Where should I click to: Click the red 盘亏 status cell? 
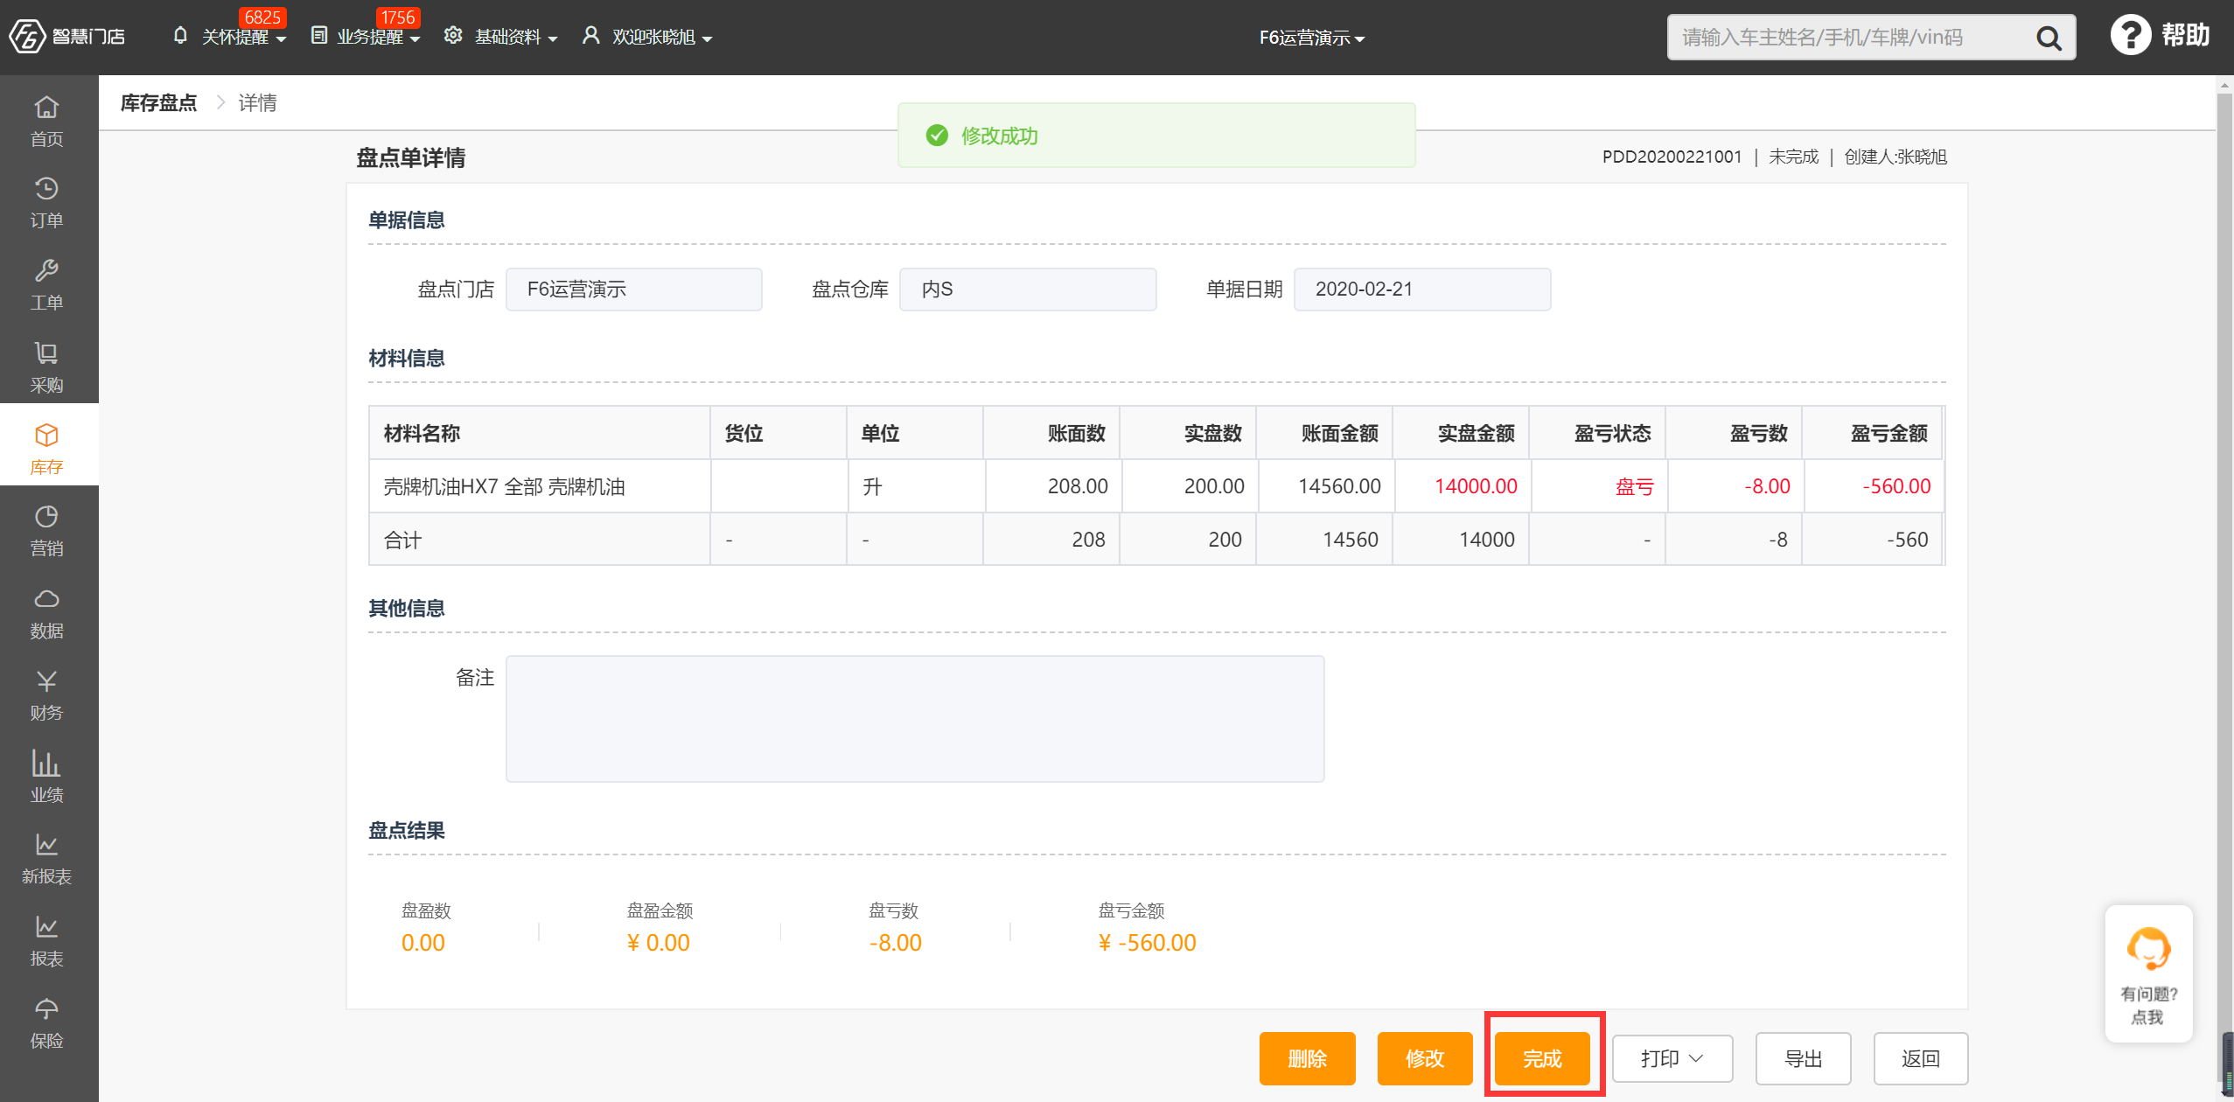(x=1600, y=486)
